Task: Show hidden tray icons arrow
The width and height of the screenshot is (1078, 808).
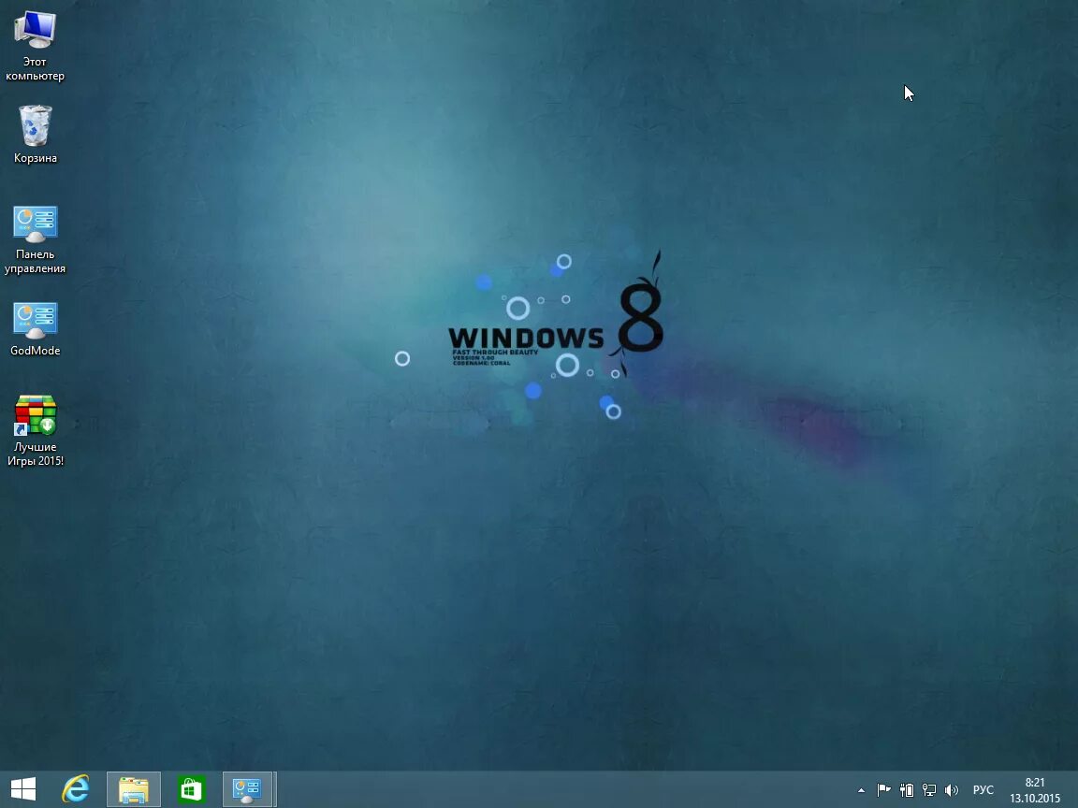Action: pyautogui.click(x=861, y=790)
